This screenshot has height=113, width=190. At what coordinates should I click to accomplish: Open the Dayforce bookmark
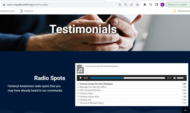pyautogui.click(x=27, y=11)
